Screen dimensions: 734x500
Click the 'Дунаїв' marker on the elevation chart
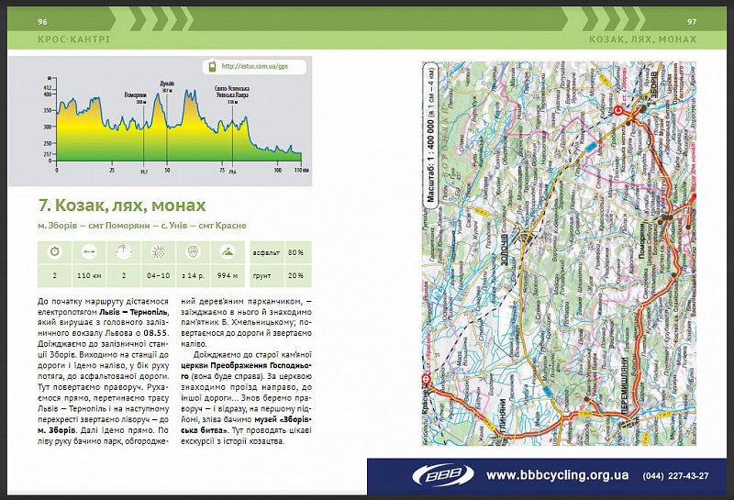[167, 86]
